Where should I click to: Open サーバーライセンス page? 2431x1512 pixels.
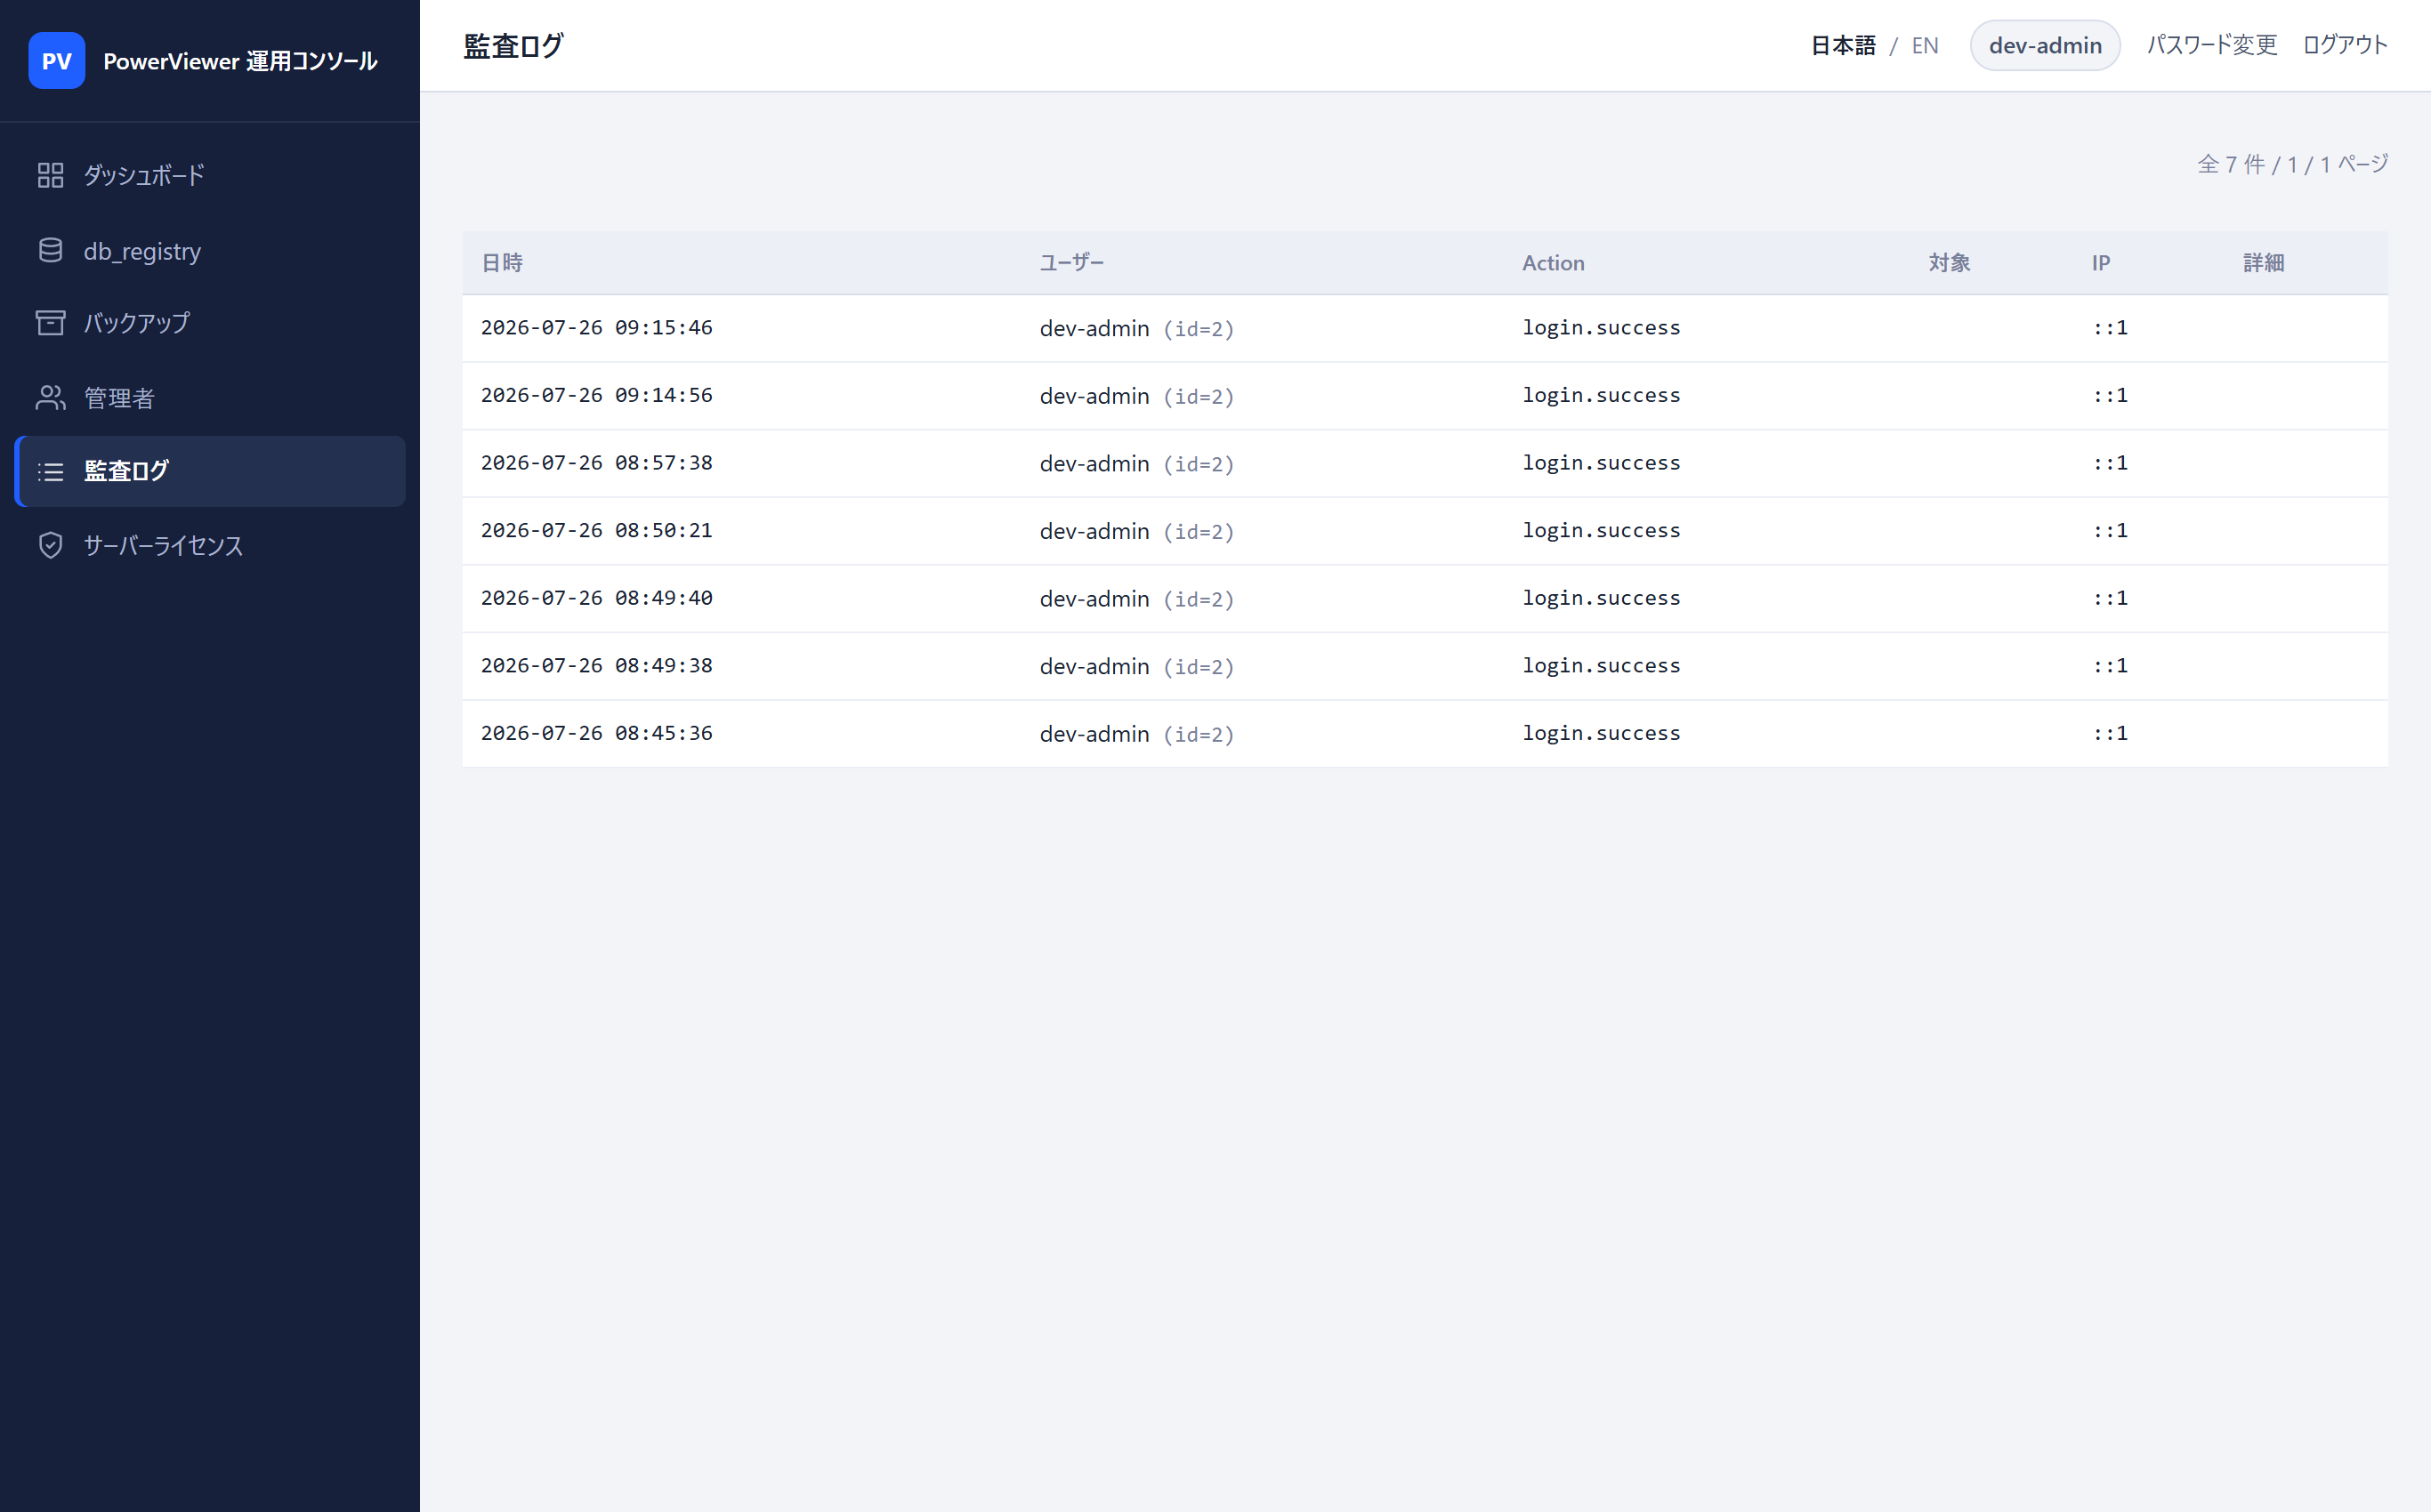coord(210,545)
